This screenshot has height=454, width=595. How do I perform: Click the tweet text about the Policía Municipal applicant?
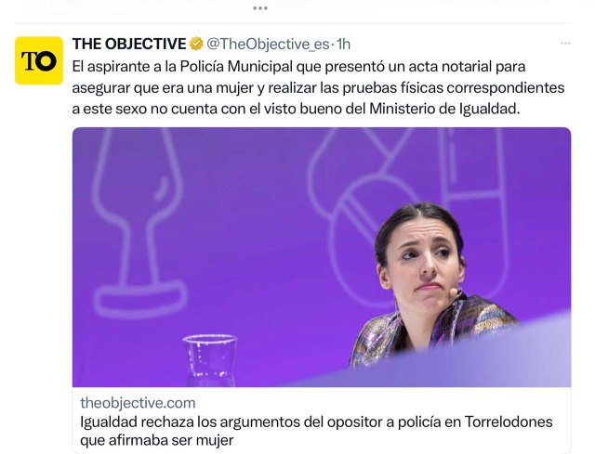[318, 87]
